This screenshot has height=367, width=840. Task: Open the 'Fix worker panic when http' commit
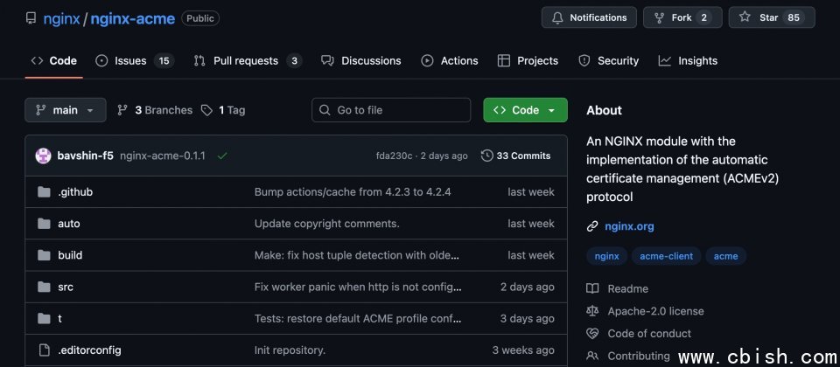[x=358, y=287]
